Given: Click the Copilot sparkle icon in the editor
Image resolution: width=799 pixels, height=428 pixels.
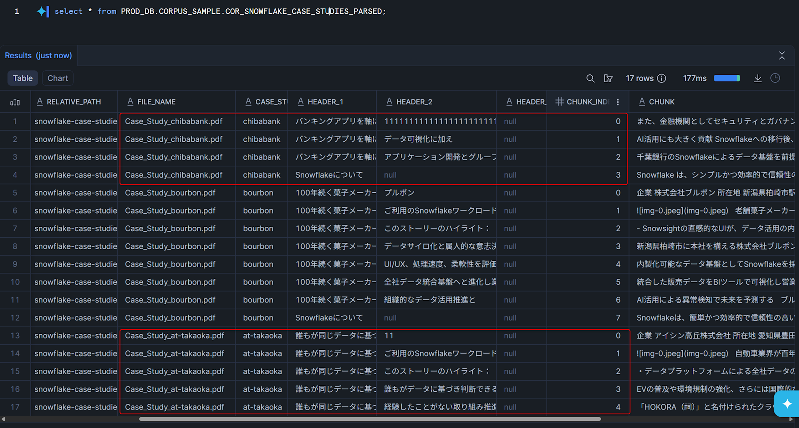Looking at the screenshot, I should click(x=42, y=12).
